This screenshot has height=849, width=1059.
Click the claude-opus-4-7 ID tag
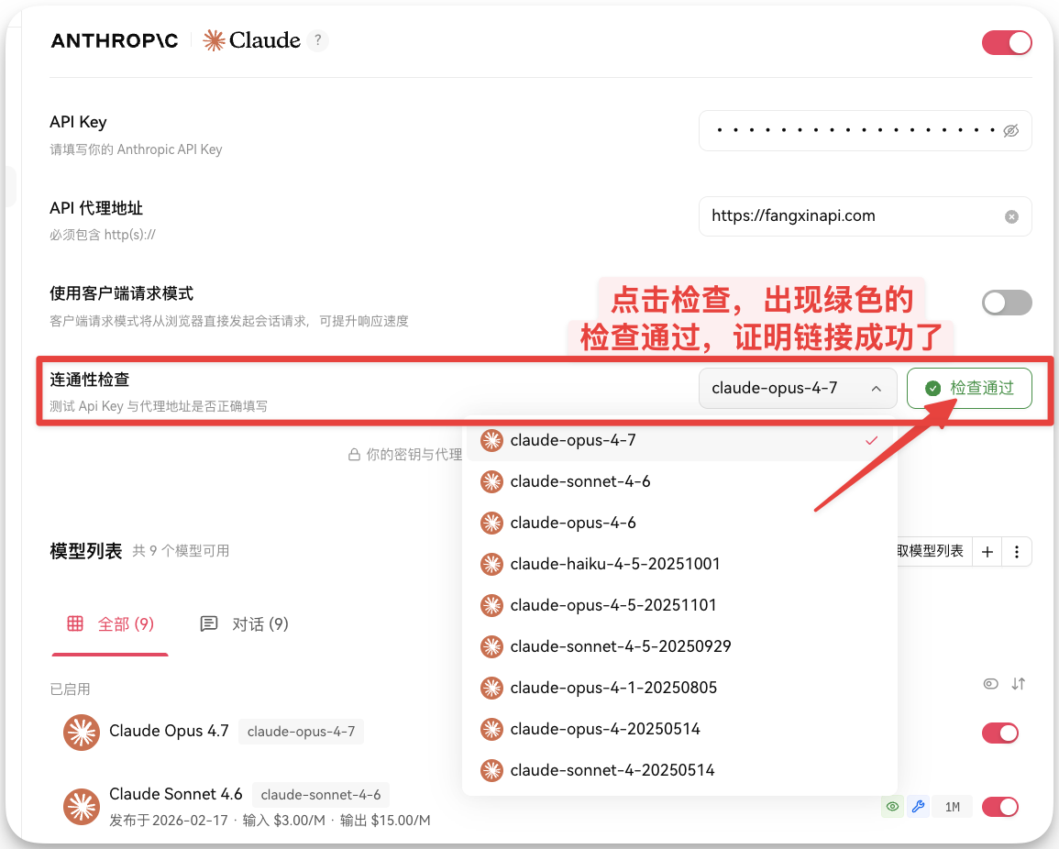coord(302,732)
